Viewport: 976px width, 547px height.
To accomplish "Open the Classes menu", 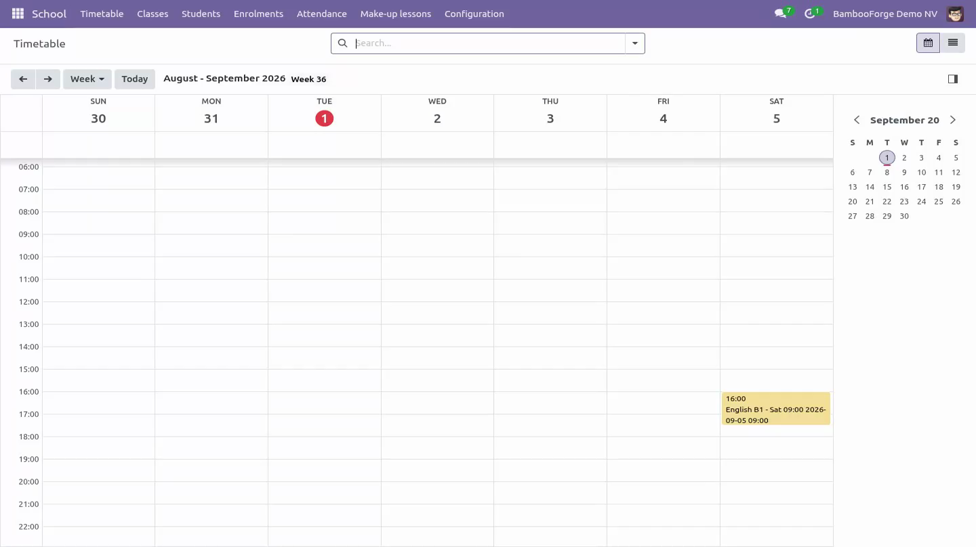I will [x=152, y=14].
